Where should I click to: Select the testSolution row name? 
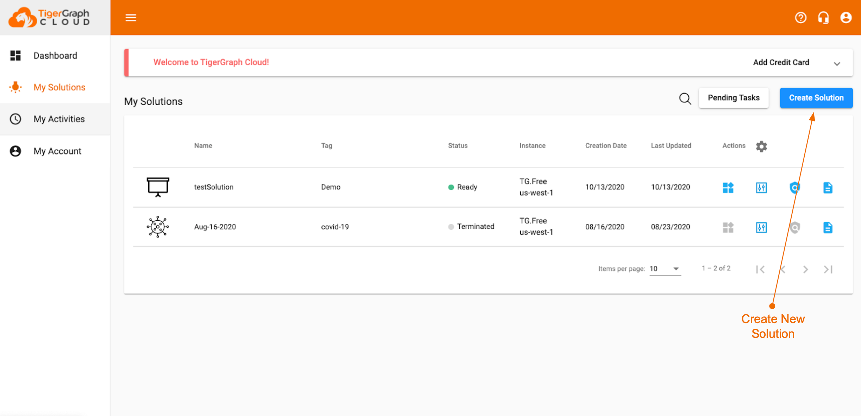point(214,187)
